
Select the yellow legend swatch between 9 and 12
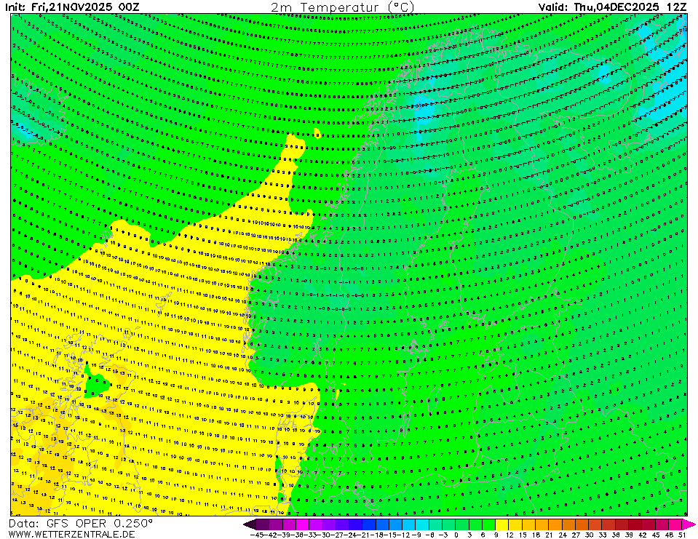(501, 524)
